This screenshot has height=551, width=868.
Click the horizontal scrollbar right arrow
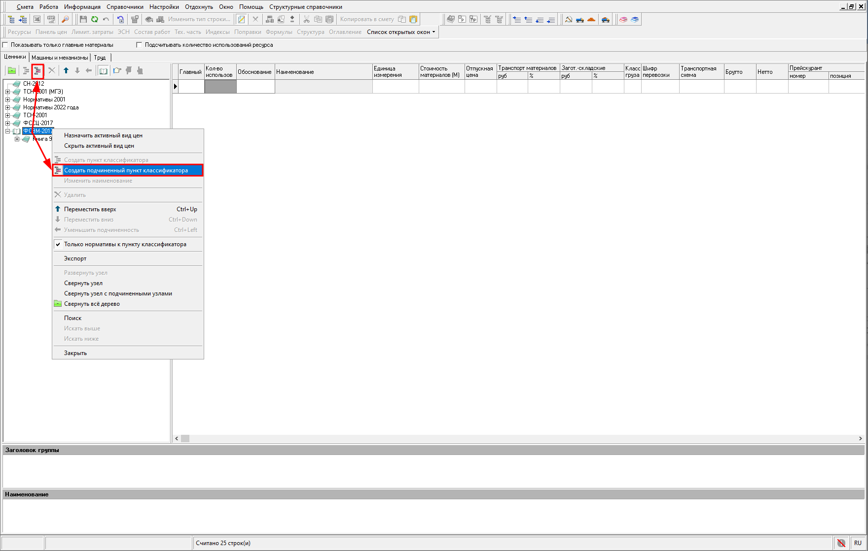860,438
